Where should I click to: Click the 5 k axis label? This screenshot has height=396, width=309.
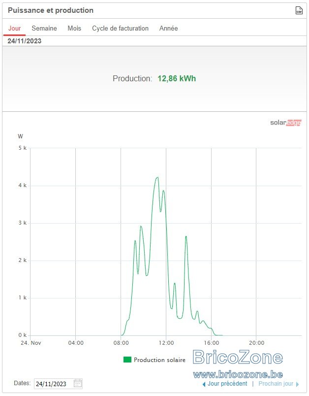[23, 148]
